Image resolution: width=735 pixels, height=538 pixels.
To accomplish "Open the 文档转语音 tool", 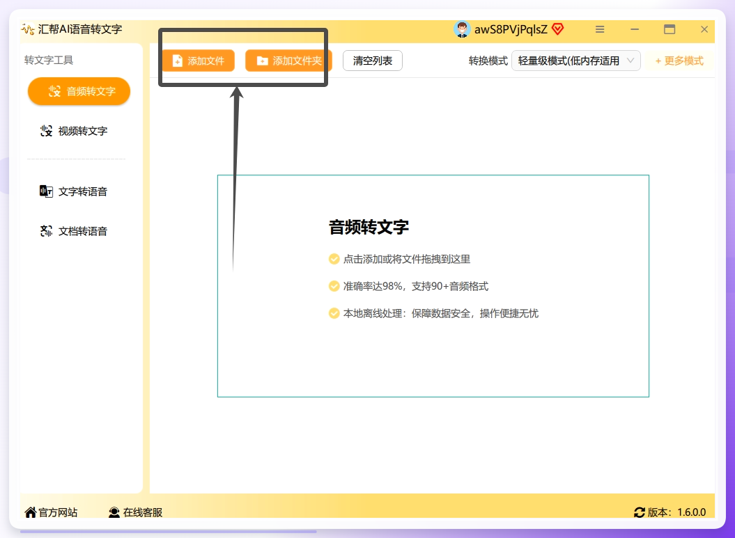I will click(x=74, y=231).
